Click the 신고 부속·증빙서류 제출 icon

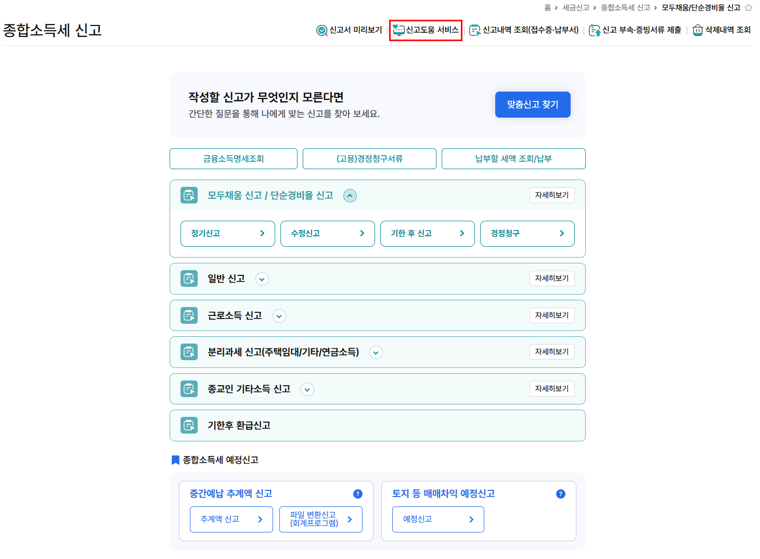click(594, 31)
